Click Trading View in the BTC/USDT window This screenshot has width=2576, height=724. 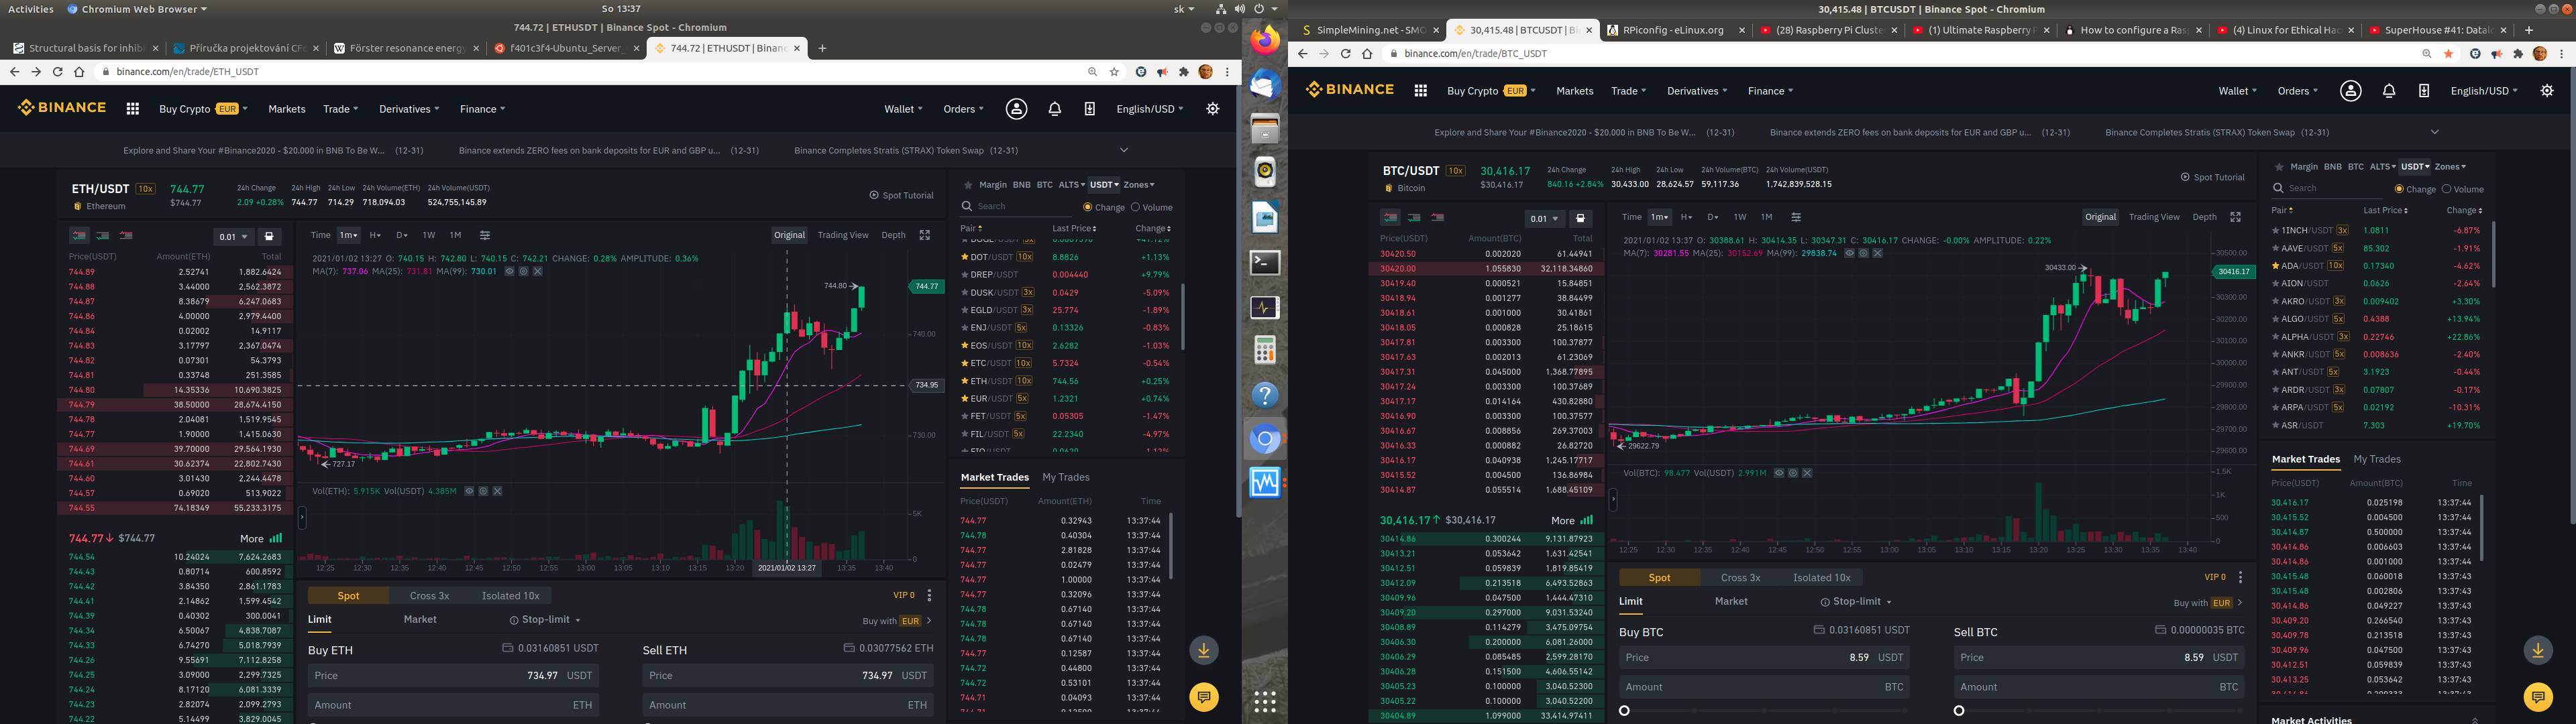2154,217
